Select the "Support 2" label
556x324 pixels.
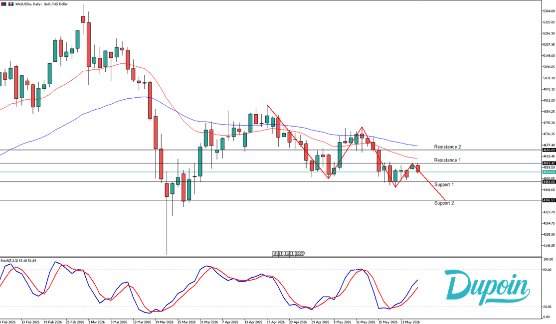click(x=444, y=203)
